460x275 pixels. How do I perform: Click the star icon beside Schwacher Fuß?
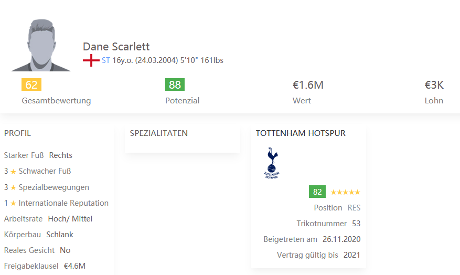[x=13, y=172]
